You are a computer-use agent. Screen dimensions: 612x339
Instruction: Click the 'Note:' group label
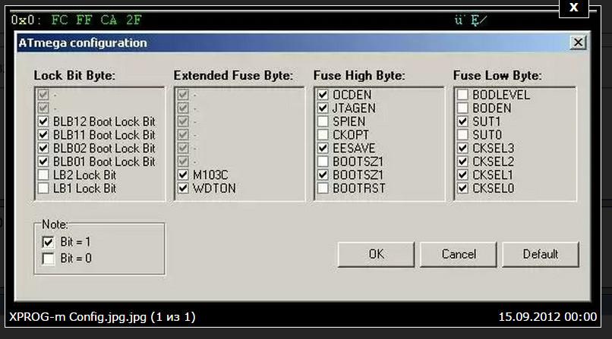tap(55, 224)
